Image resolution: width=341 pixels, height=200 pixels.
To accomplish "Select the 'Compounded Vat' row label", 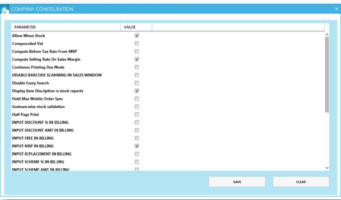I will coord(28,44).
